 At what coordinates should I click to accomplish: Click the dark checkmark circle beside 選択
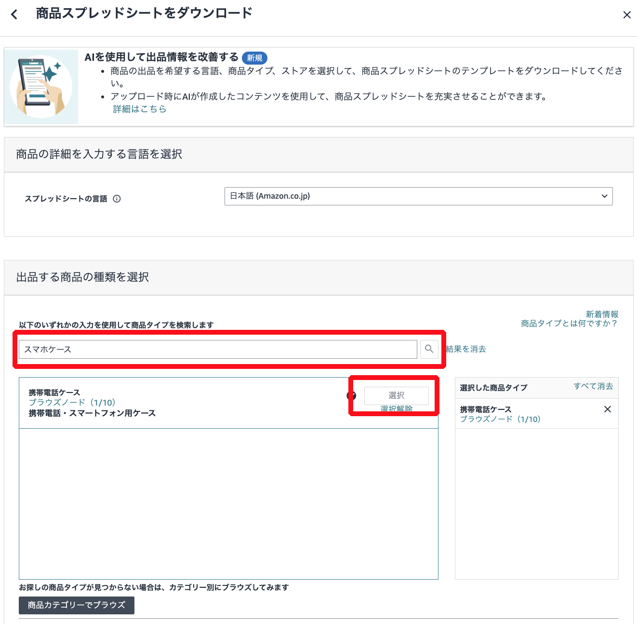click(351, 396)
